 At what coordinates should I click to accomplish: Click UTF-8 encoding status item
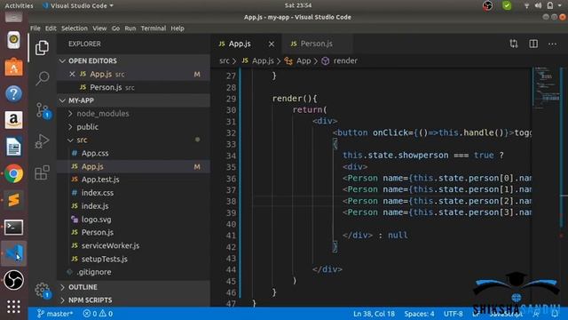(454, 314)
